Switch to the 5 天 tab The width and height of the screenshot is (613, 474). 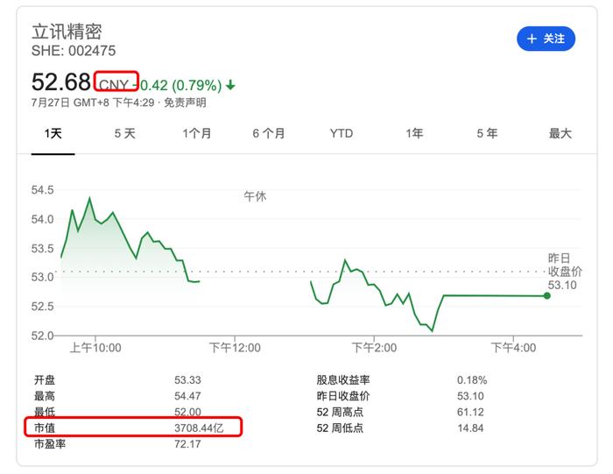(124, 134)
